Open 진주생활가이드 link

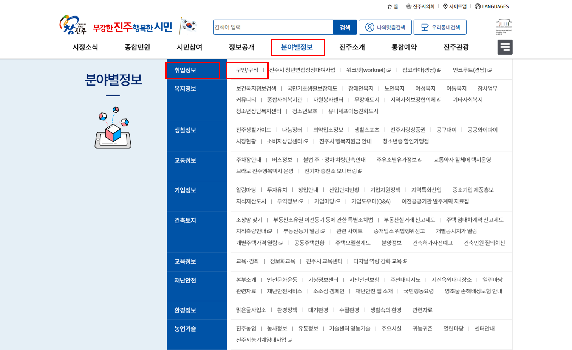[x=254, y=130]
